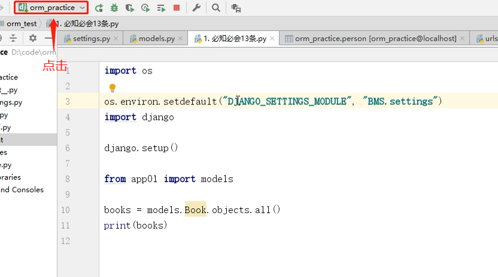Click print(books) statement on line 11

pos(135,226)
